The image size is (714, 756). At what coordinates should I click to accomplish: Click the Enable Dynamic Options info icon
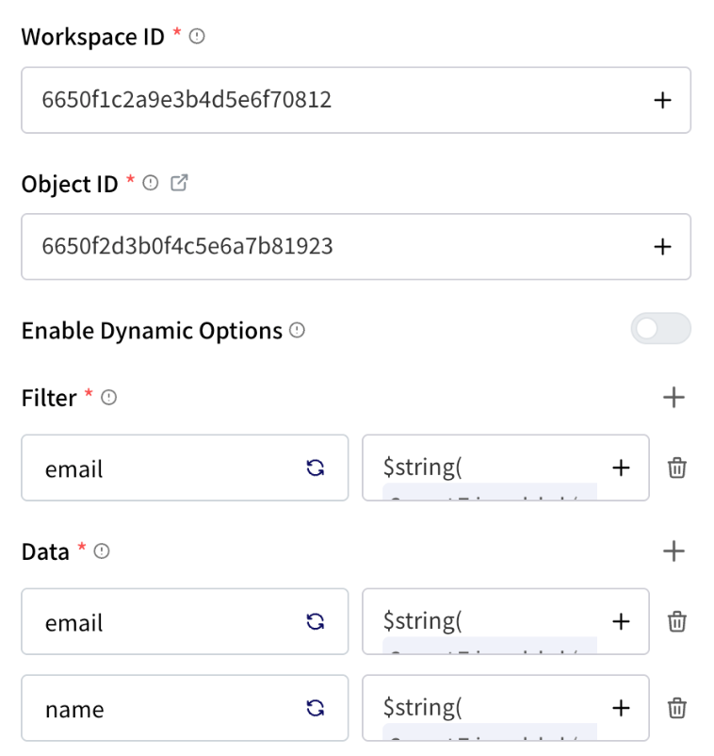click(297, 330)
